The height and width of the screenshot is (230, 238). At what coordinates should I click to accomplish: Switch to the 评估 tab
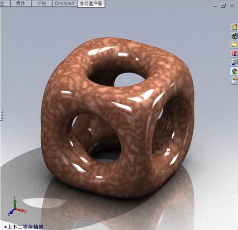tap(42, 3)
